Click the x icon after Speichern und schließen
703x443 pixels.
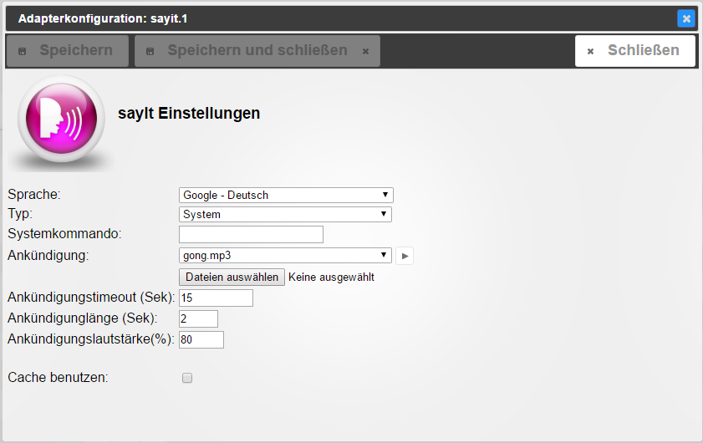[365, 51]
